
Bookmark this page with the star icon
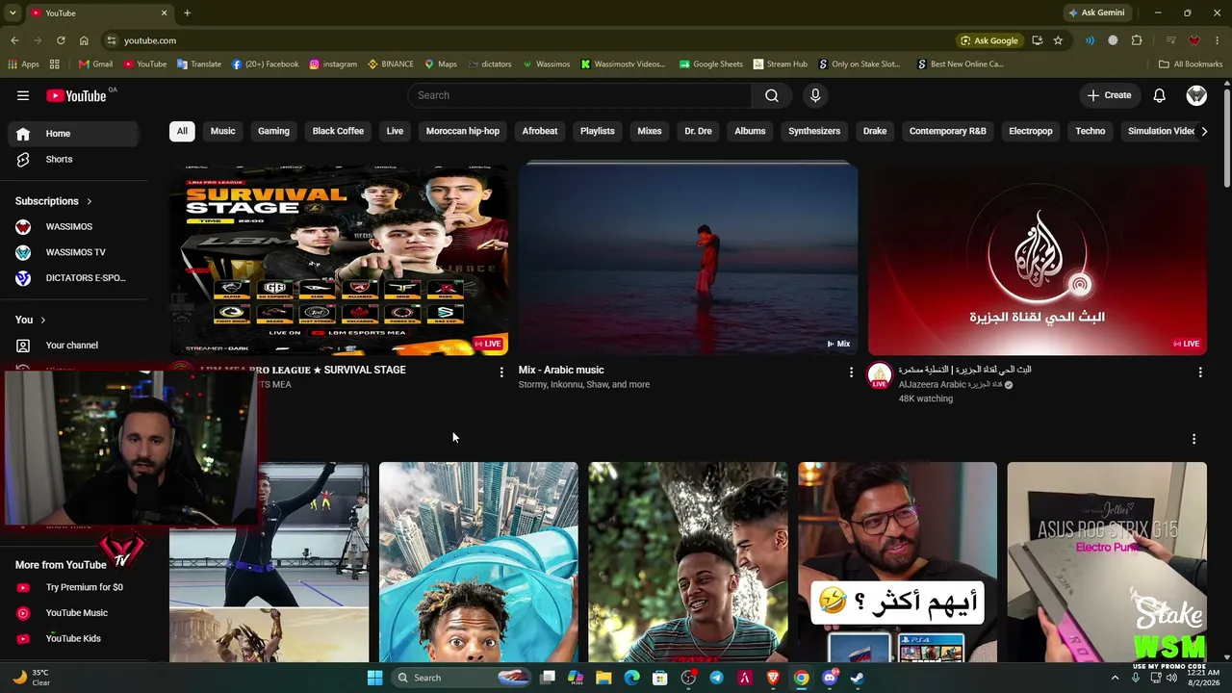point(1058,40)
